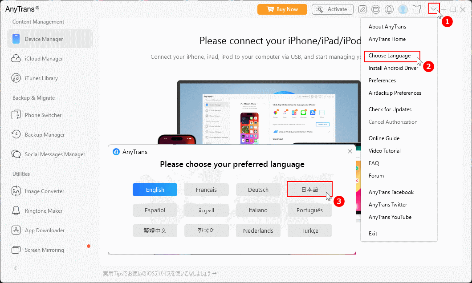Open About AnyTrans menu item
Viewport: 472px width, 283px height.
pos(387,27)
